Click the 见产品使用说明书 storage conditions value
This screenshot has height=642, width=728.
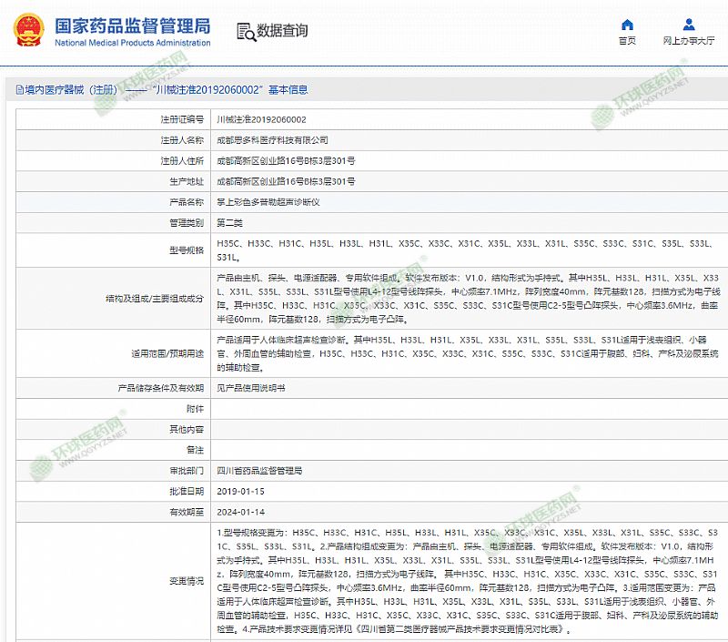click(x=251, y=388)
